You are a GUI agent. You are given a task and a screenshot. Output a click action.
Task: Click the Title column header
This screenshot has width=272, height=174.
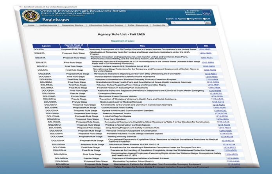point(142,46)
